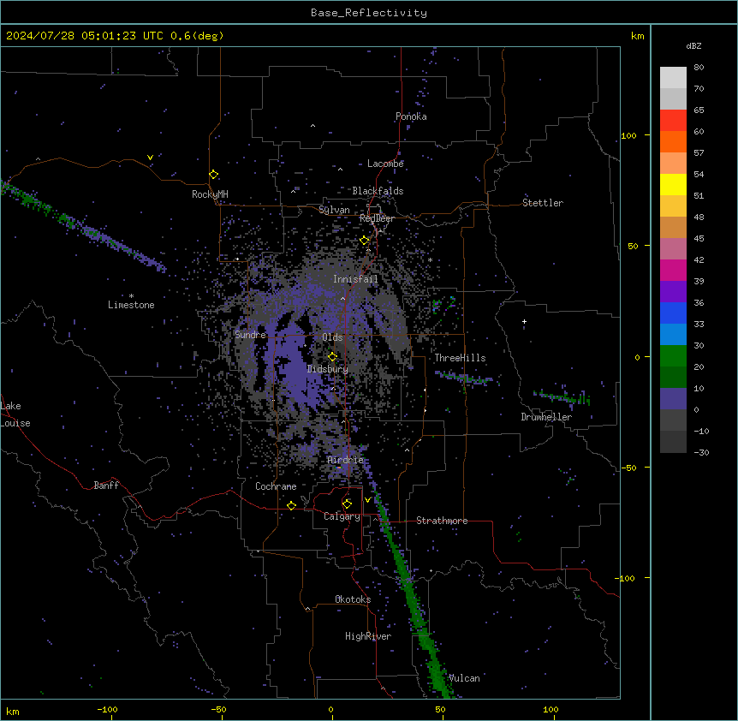Click the yellow v marker northwest of RockyMH
Screen dimensions: 738x721
pos(150,158)
